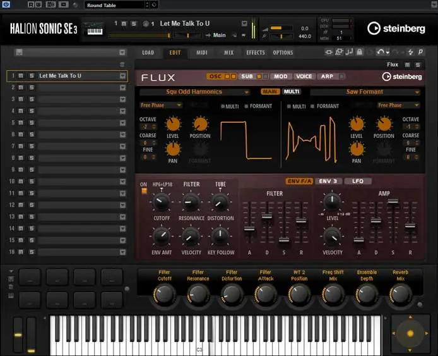Switch to the MIDI tab
This screenshot has width=438, height=356.
tap(202, 52)
